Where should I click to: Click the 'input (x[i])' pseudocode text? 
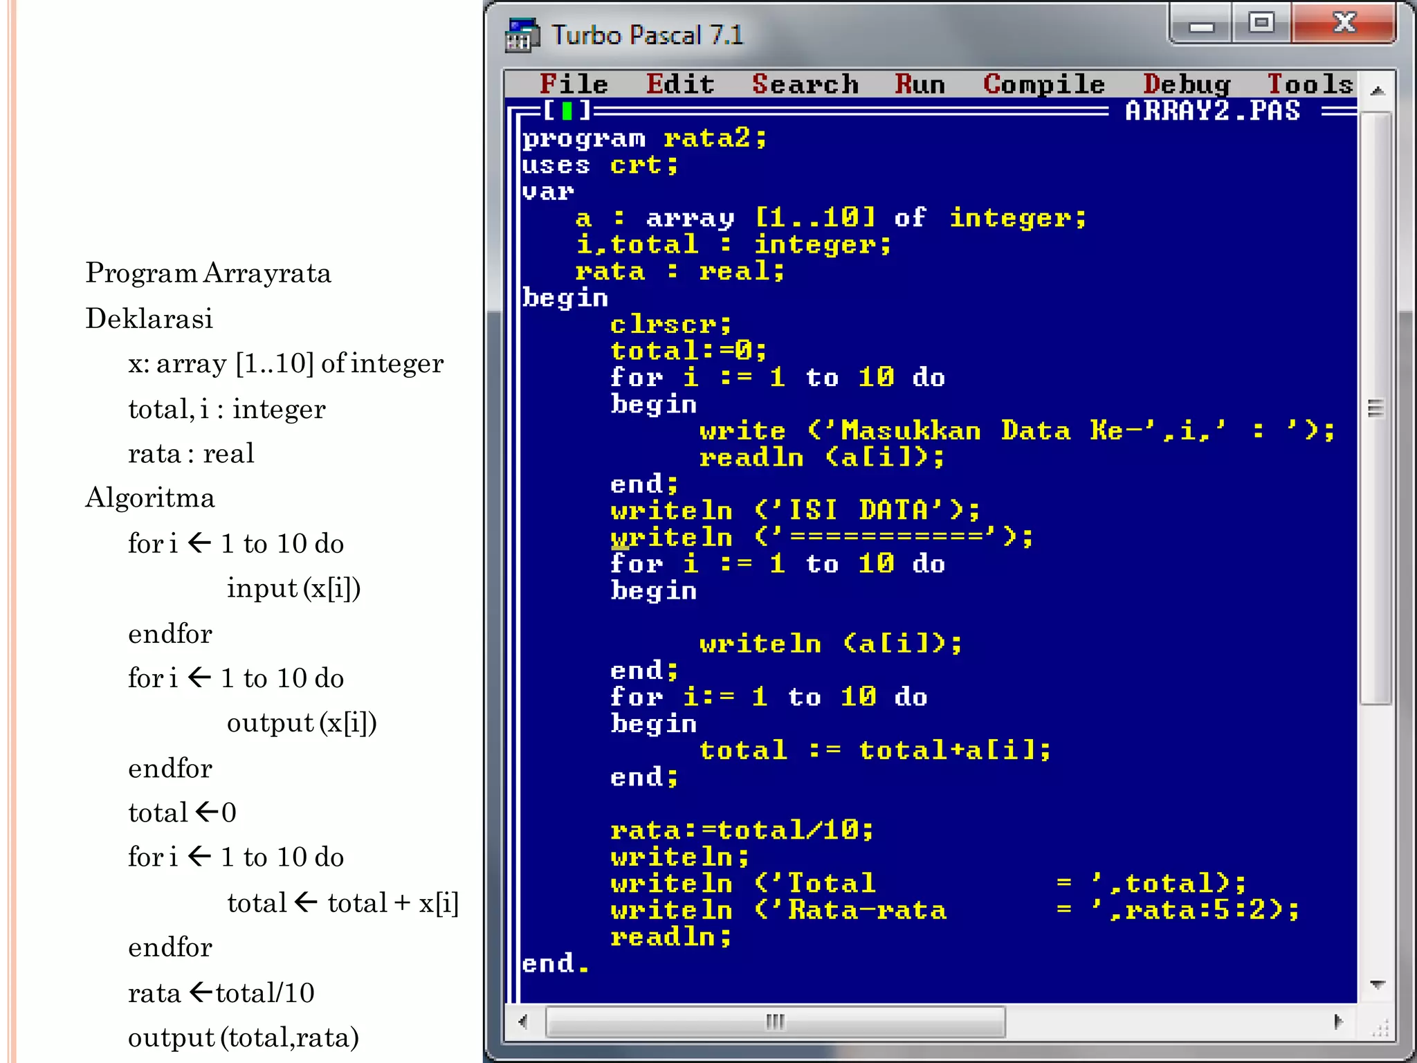(294, 588)
